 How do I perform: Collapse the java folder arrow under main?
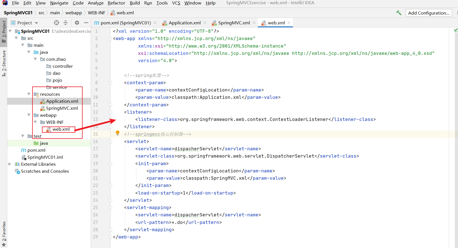[x=29, y=52]
